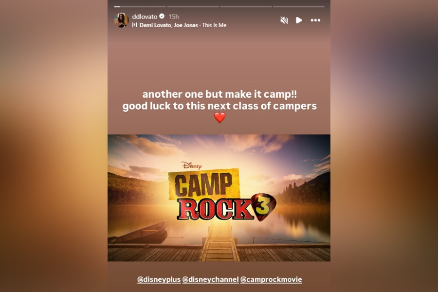This screenshot has width=438, height=292.
Task: Click the 15h story timestamp
Action: 173,17
